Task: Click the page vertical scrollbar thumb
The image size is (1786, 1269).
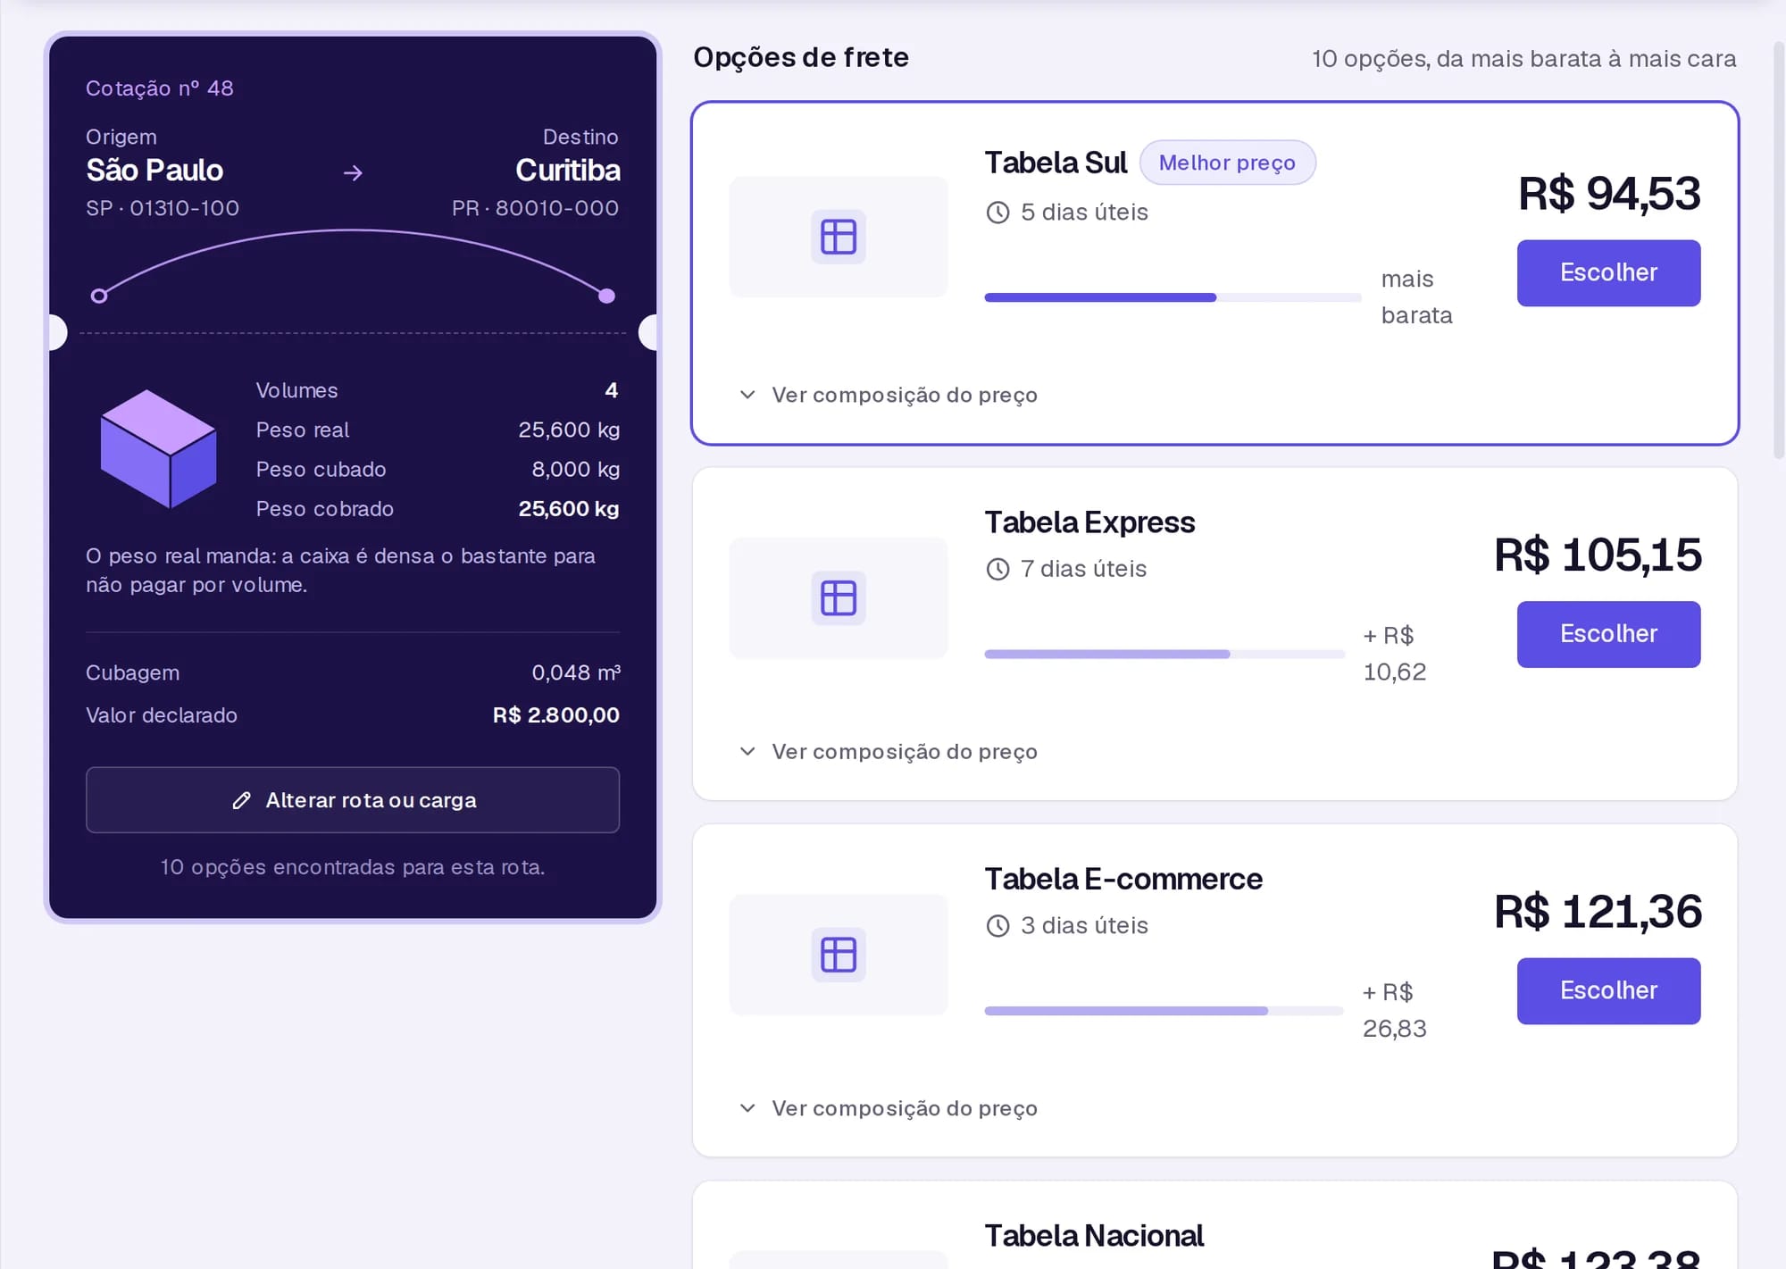Action: 1779,250
